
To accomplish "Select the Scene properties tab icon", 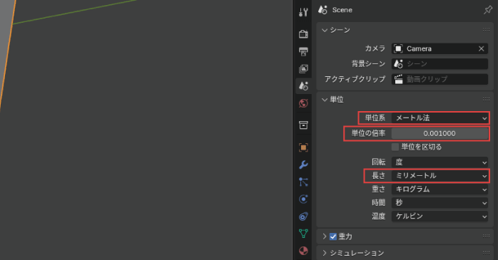I will coord(303,86).
